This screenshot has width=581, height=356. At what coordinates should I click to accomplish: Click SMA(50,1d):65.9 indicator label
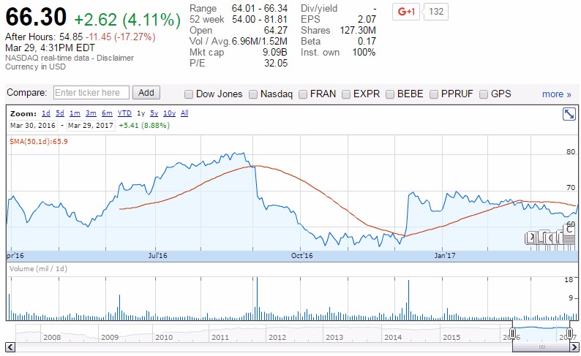pyautogui.click(x=39, y=141)
